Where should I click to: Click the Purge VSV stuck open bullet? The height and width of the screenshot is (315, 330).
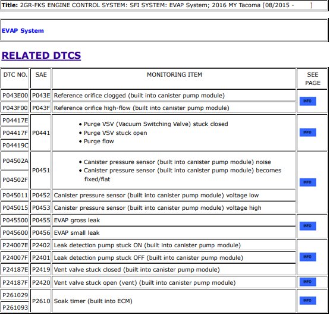[x=113, y=133]
